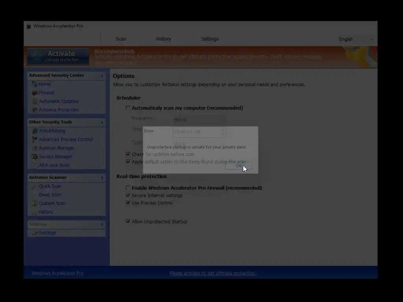Open the sidebar Settings link
Viewport: 403px width, 302px height.
pyautogui.click(x=47, y=233)
